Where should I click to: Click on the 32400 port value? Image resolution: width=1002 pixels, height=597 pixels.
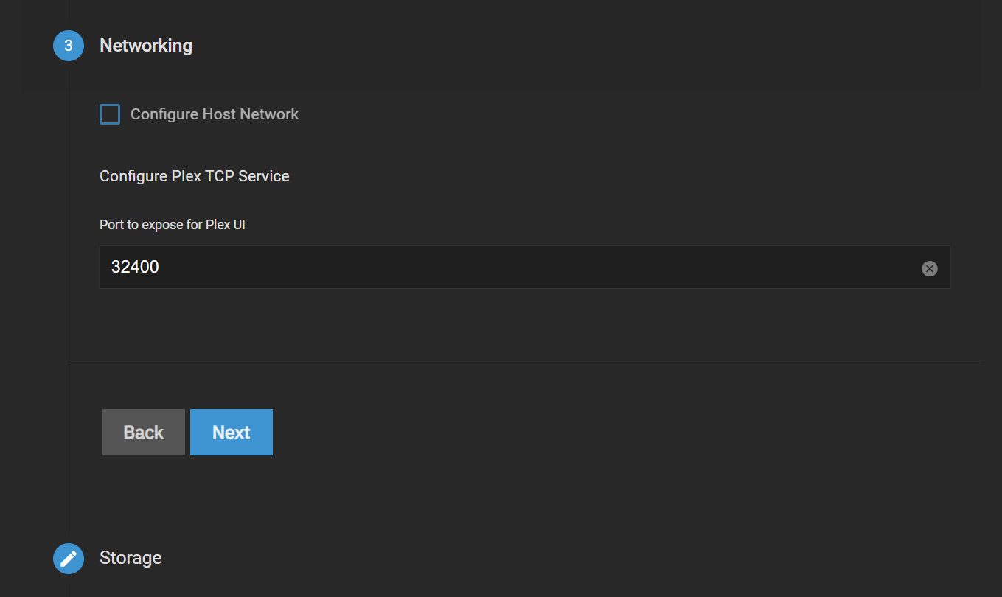click(x=135, y=267)
